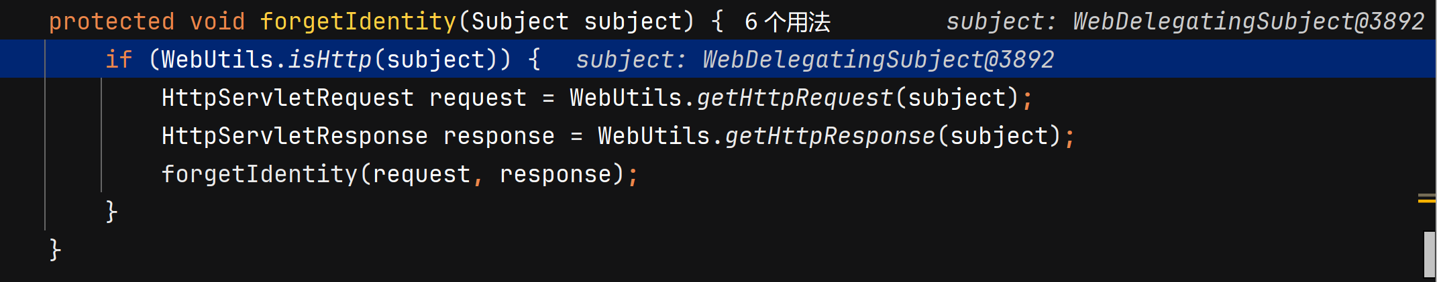Click the Subject parameter type

[520, 22]
